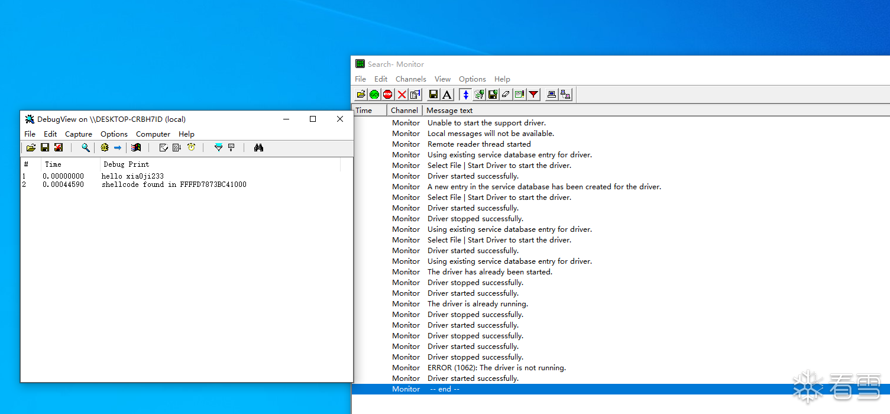The image size is (890, 414).
Task: Stop the driver using the red STOP icon
Action: [x=388, y=94]
